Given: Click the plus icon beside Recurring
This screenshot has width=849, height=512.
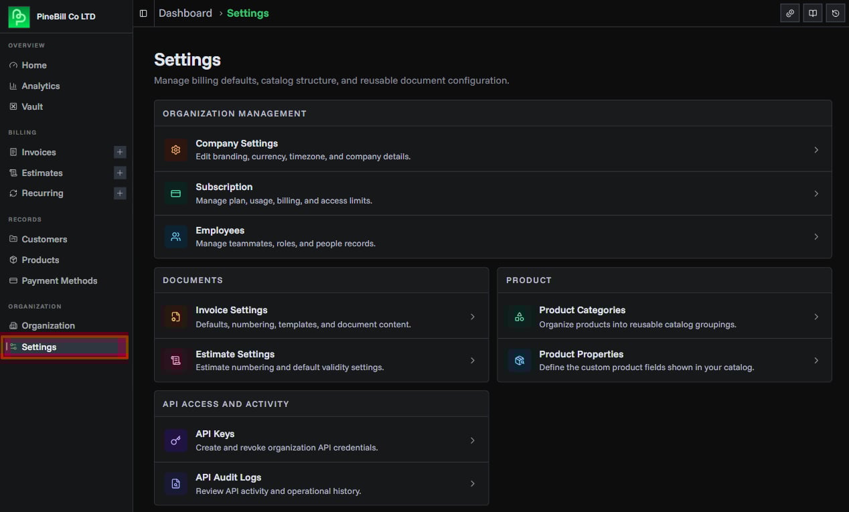Looking at the screenshot, I should pyautogui.click(x=120, y=193).
